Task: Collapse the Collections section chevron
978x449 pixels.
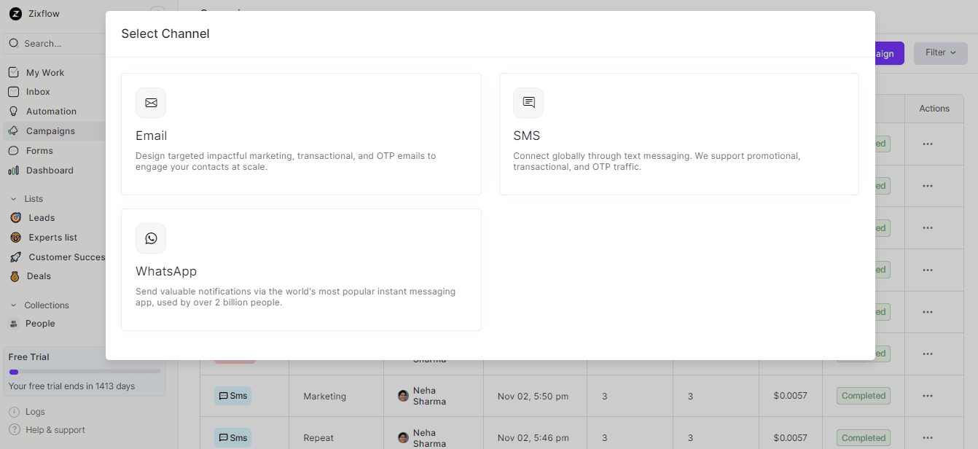Action: tap(15, 305)
